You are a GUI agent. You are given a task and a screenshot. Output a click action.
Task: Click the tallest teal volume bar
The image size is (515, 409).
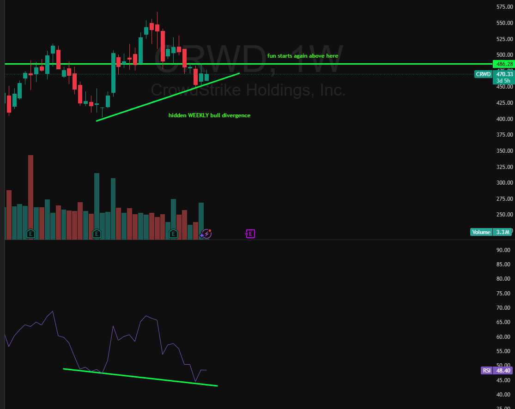(97, 206)
